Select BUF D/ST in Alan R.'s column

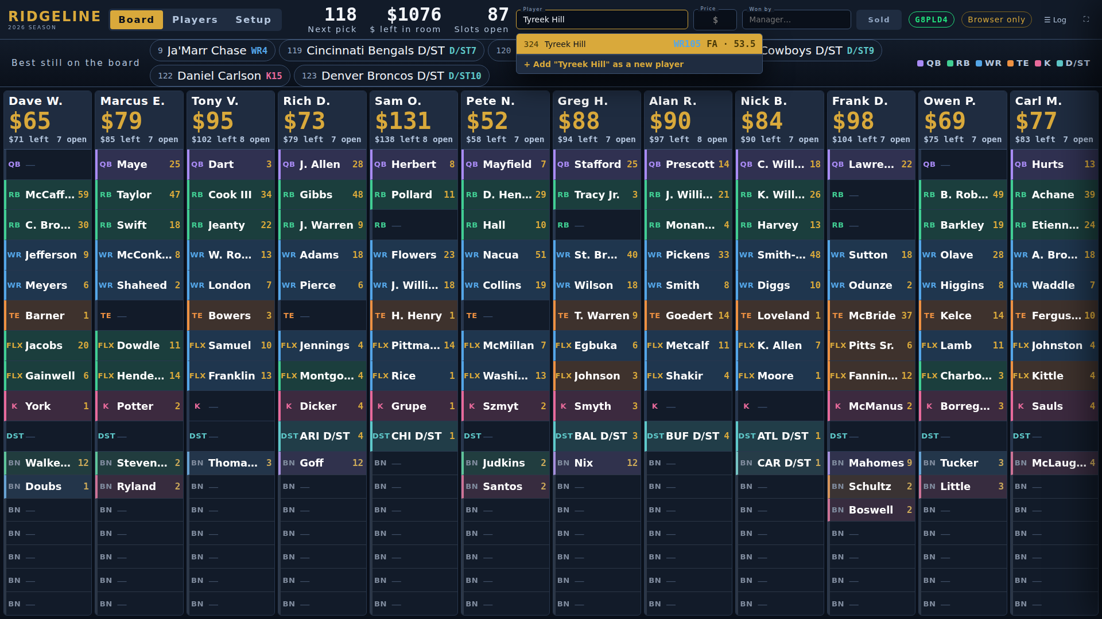(688, 436)
